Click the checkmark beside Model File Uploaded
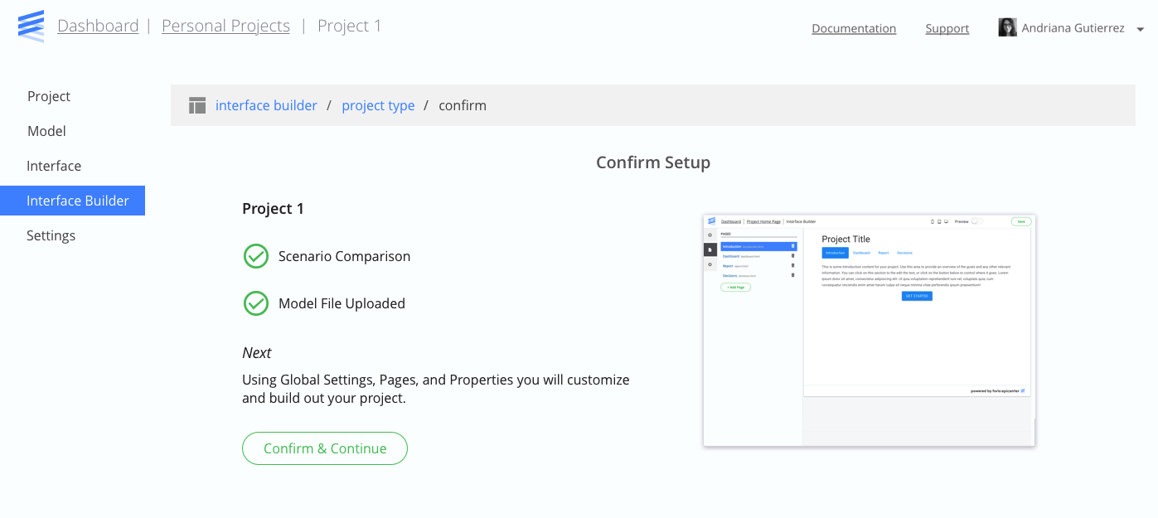Image resolution: width=1158 pixels, height=518 pixels. tap(256, 303)
